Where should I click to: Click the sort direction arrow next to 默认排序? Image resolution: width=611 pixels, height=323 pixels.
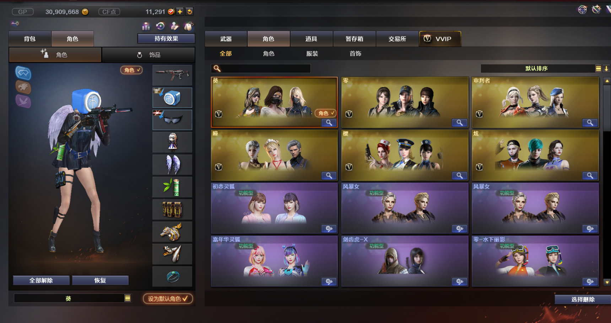(606, 68)
